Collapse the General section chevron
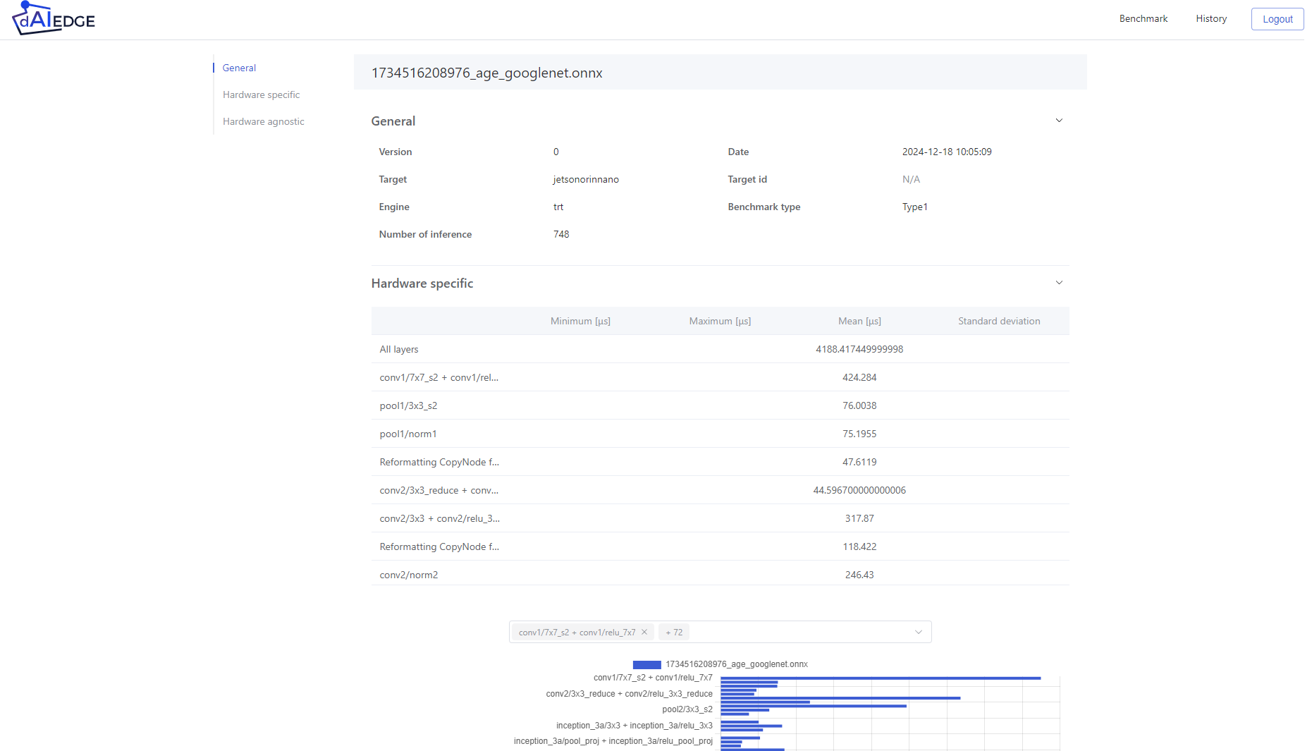The width and height of the screenshot is (1312, 751). coord(1059,121)
